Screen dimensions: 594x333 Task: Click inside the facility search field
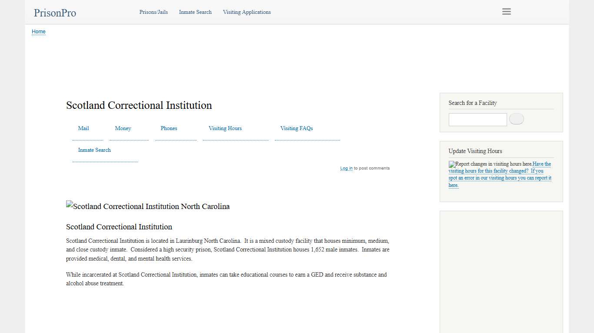click(x=477, y=119)
